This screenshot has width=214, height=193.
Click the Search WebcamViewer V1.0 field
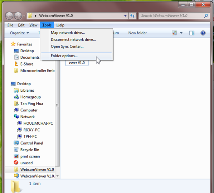[x=172, y=16]
